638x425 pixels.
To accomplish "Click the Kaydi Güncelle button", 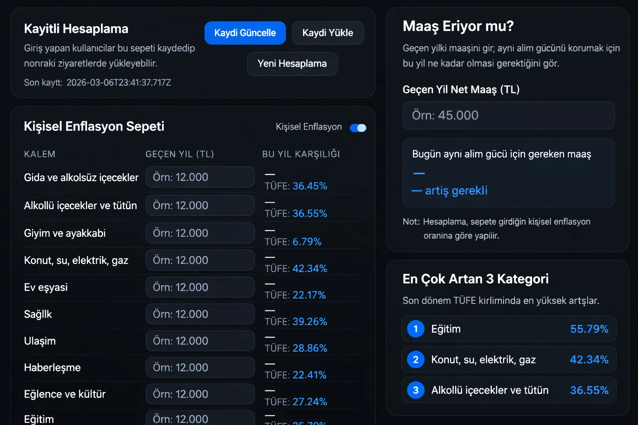I will 245,33.
